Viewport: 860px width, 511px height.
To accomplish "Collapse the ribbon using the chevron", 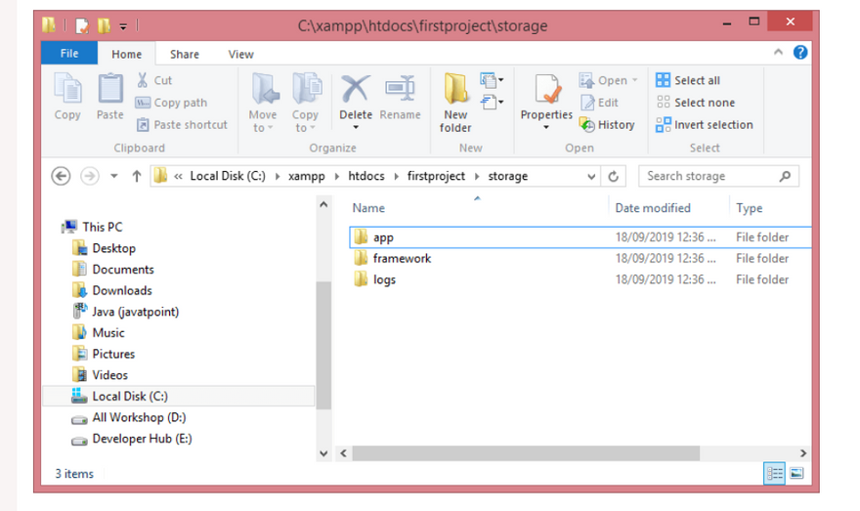I will tap(779, 53).
